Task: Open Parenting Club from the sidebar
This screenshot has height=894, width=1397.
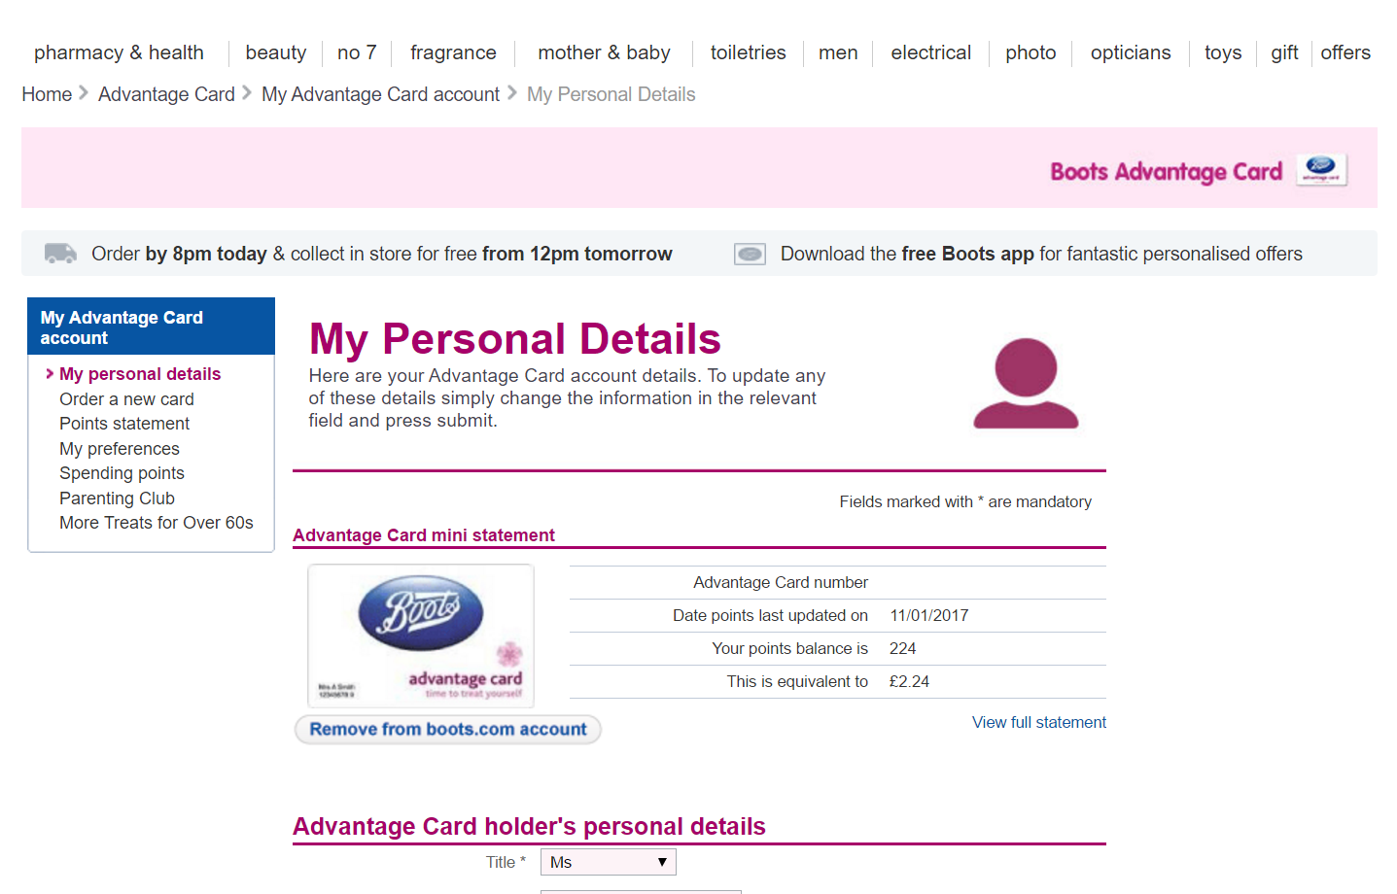Action: point(117,498)
